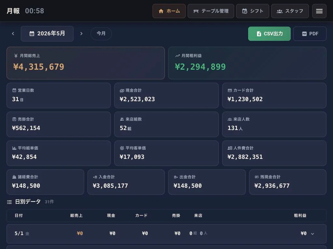Go to previous month chevron
This screenshot has width=333, height=249.
coord(13,33)
